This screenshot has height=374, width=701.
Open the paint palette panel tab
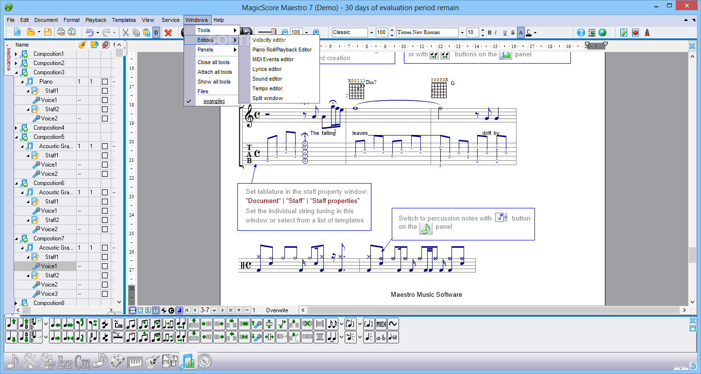[117, 361]
